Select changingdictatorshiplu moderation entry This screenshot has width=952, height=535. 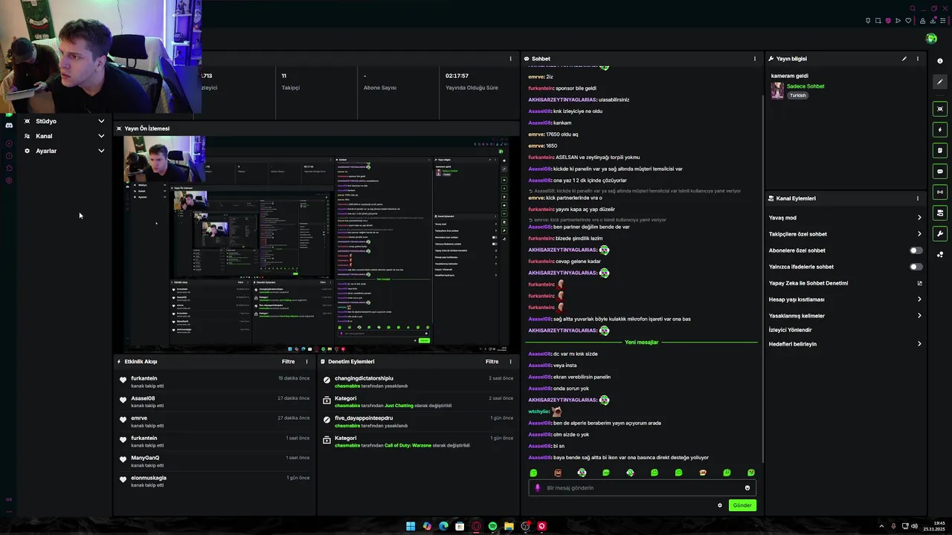click(x=419, y=382)
